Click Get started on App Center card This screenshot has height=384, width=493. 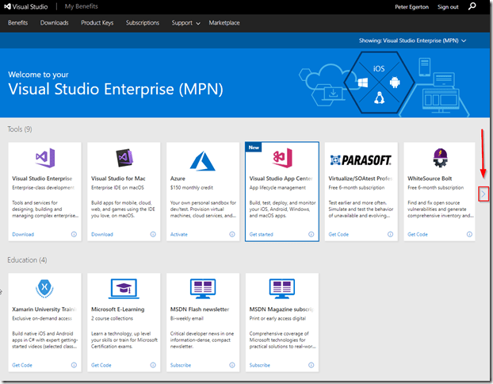click(261, 234)
